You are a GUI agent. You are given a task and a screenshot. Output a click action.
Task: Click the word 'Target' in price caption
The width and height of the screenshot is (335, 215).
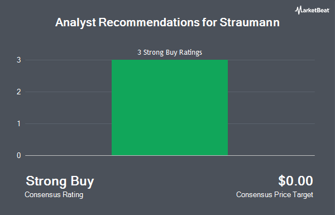(x=303, y=195)
